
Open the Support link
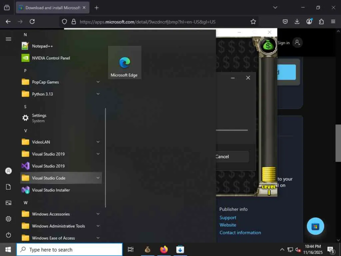[x=228, y=217]
